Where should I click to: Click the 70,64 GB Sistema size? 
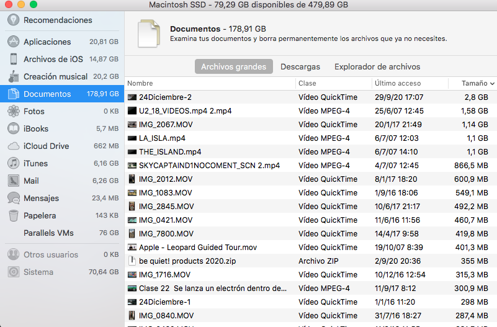pos(104,272)
